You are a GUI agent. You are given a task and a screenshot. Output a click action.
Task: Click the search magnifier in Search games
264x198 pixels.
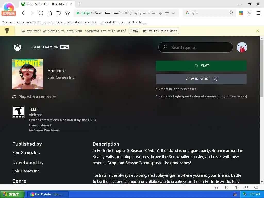pos(165,47)
